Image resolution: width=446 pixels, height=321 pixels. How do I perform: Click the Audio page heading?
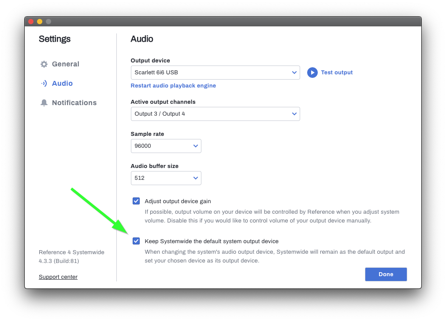[141, 39]
